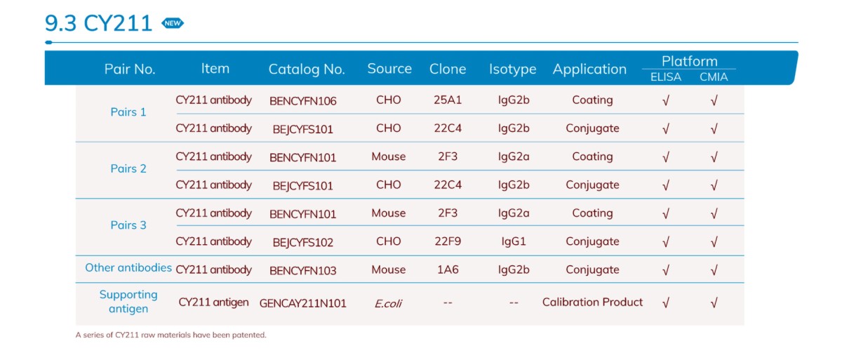Click the CMIA platform sub-header
Image resolution: width=842 pixels, height=353 pixels.
(714, 77)
